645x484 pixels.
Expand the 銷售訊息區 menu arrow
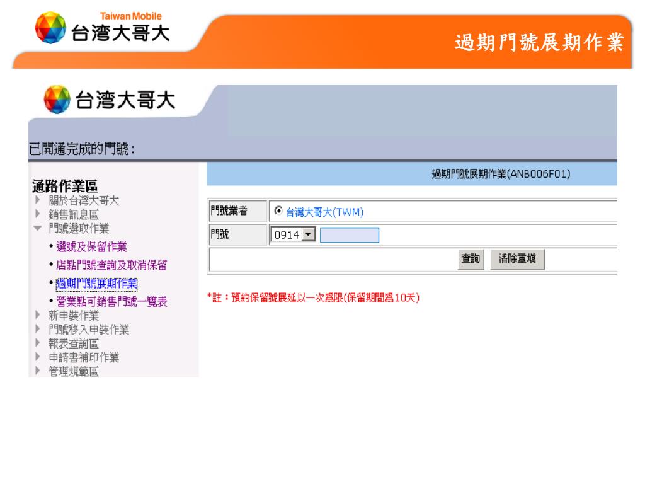click(38, 214)
